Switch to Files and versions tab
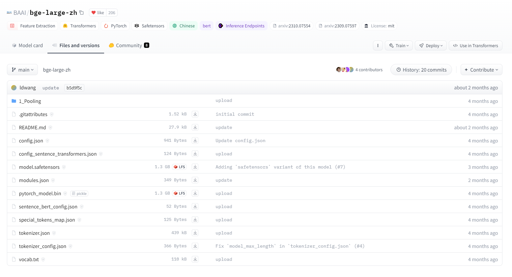 (76, 46)
